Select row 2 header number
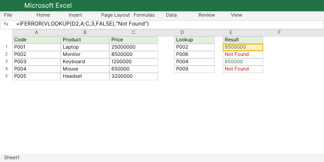This screenshot has height=162, width=324. coord(6,54)
